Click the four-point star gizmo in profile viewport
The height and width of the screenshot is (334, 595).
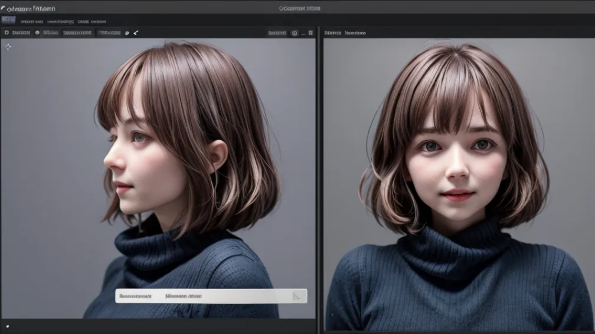coord(8,47)
